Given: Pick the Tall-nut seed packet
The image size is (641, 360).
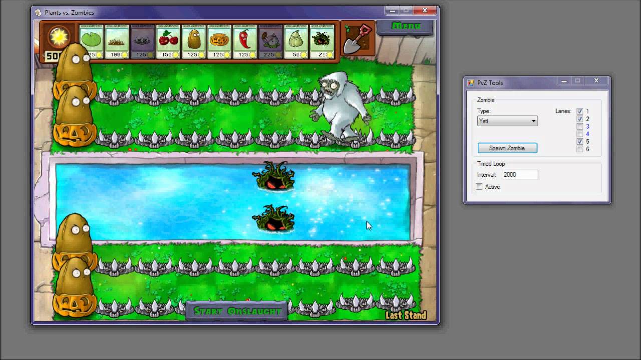Looking at the screenshot, I should coord(194,42).
